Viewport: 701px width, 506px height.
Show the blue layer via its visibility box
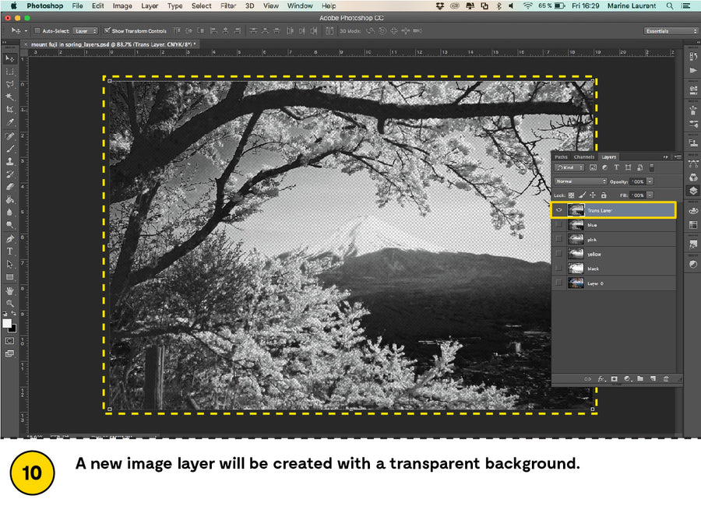(558, 225)
